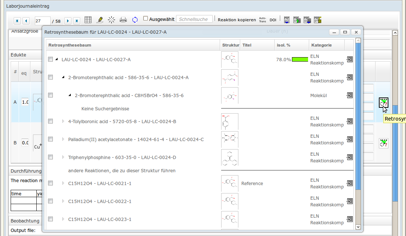Expand the 4-Tolylboronic acid tree node
This screenshot has width=406, height=236.
click(x=63, y=121)
